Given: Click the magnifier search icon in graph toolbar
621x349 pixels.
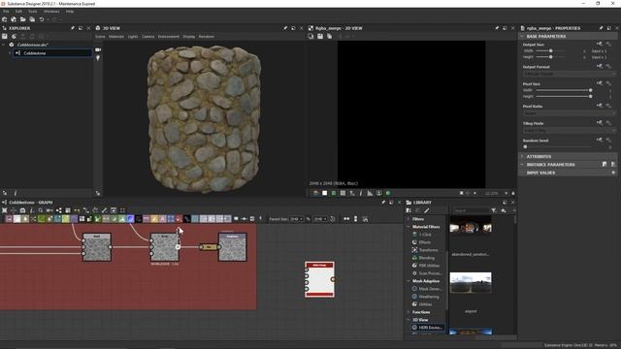Looking at the screenshot, I should click(x=41, y=210).
